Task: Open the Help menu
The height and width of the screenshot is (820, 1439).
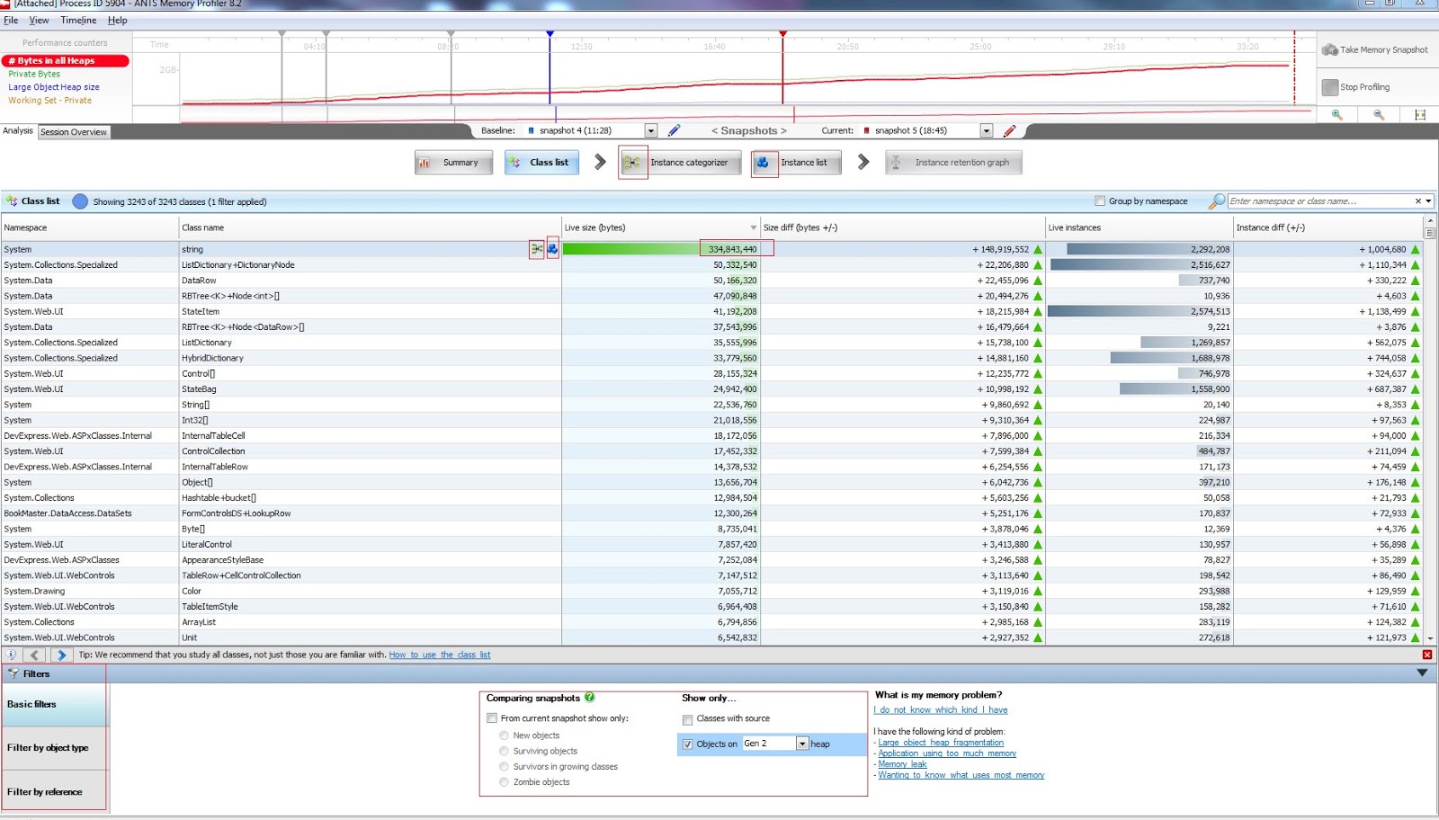Action: click(118, 20)
